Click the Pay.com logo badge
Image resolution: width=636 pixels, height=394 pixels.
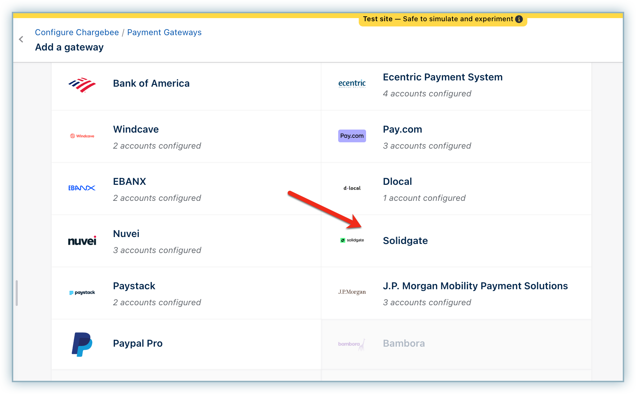coord(352,136)
